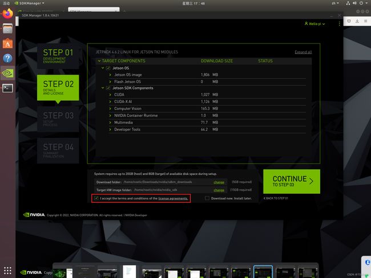Click the clock in the top bar

click(193, 3)
